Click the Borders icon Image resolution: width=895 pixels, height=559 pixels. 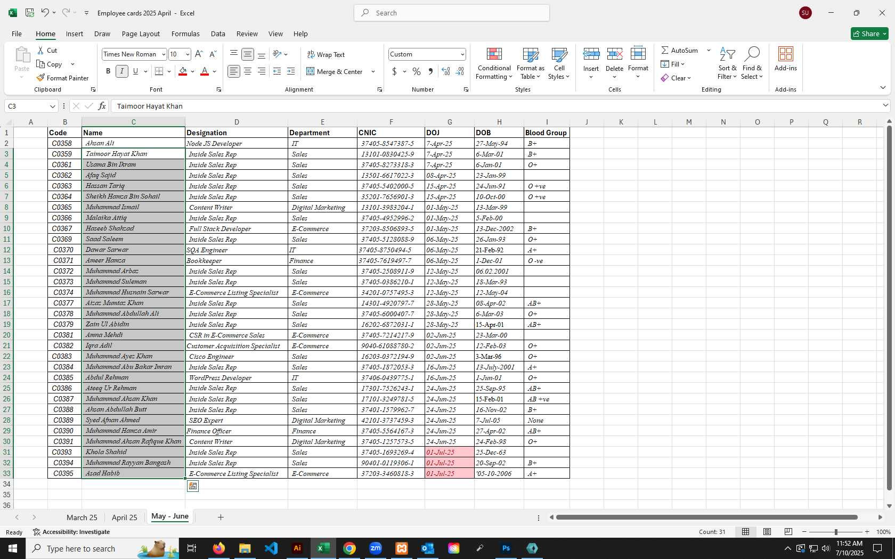pos(159,71)
